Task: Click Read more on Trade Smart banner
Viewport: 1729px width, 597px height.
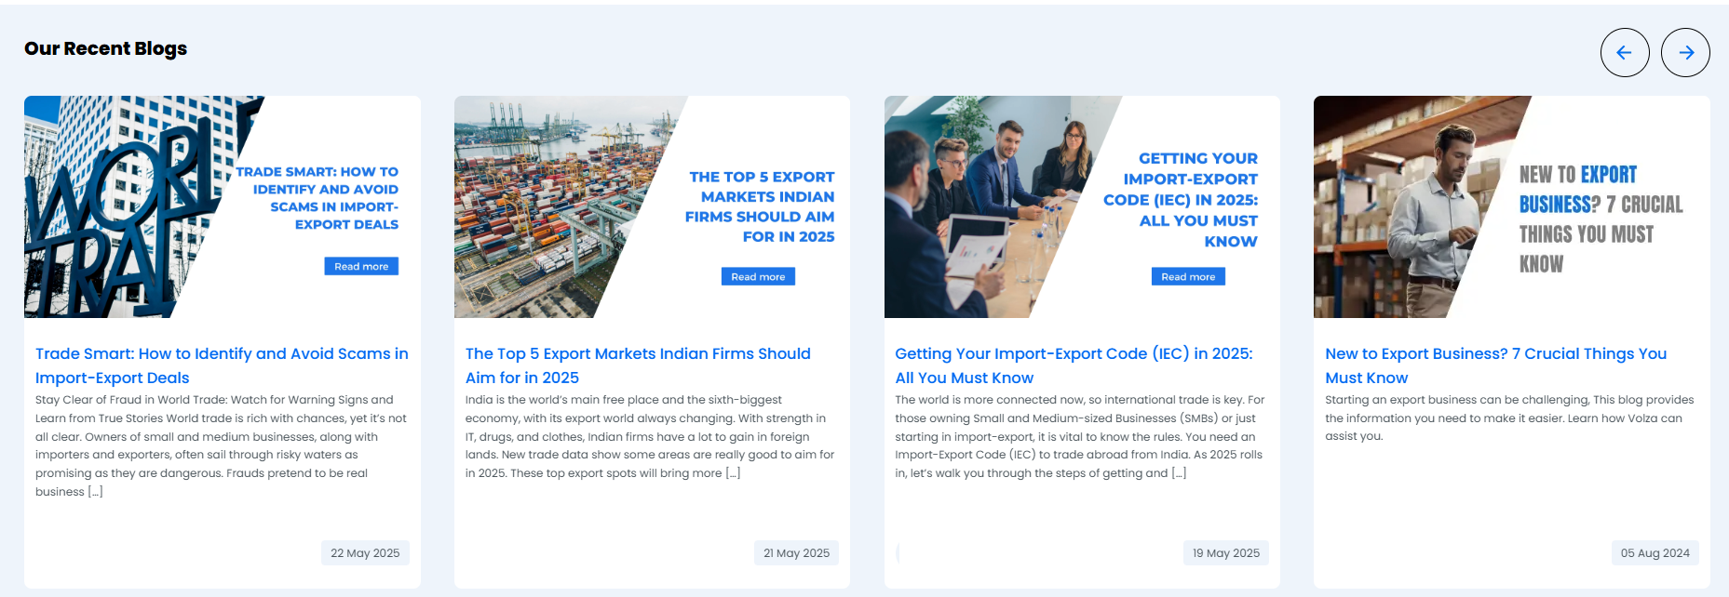Action: click(361, 266)
